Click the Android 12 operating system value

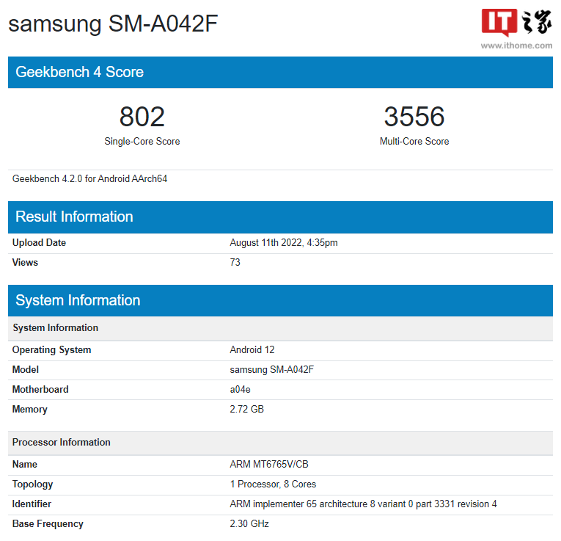252,350
